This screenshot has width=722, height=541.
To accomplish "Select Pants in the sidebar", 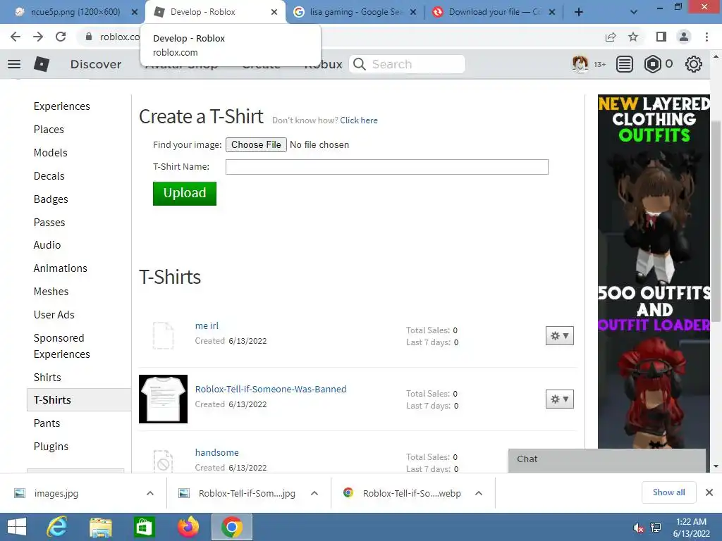I will [x=47, y=423].
